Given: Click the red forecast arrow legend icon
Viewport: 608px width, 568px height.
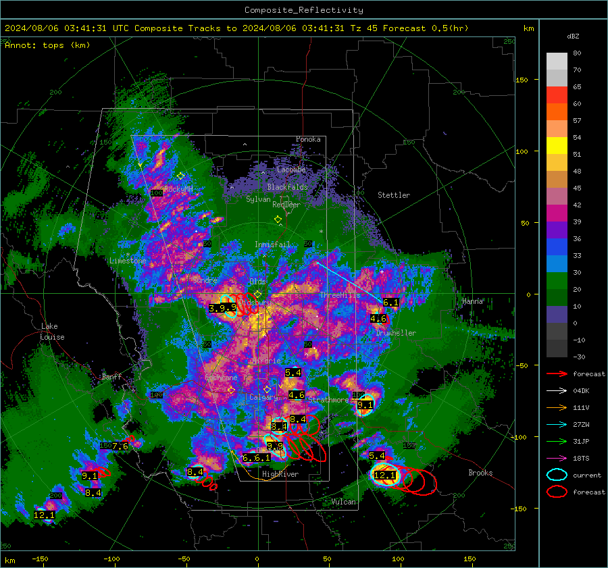Looking at the screenshot, I should [557, 373].
